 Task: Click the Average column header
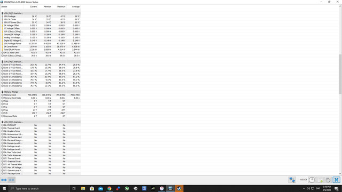tap(76, 7)
